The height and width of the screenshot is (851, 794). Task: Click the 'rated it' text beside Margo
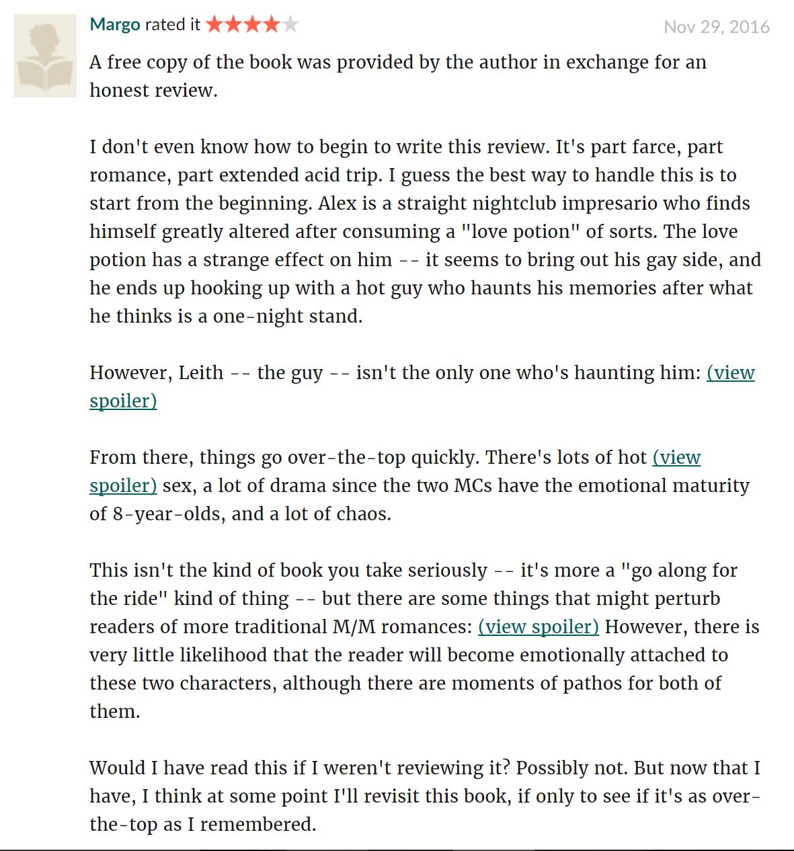coord(173,25)
